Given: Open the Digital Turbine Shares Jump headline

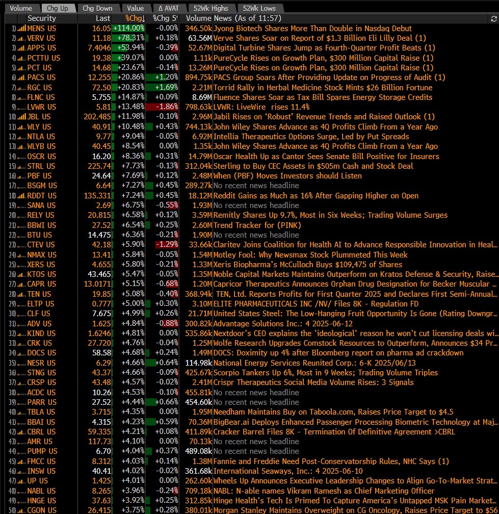Looking at the screenshot, I should [324, 48].
